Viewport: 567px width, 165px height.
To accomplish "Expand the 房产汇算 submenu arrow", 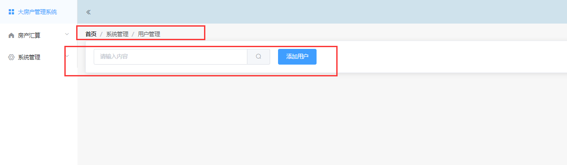I will (x=67, y=34).
